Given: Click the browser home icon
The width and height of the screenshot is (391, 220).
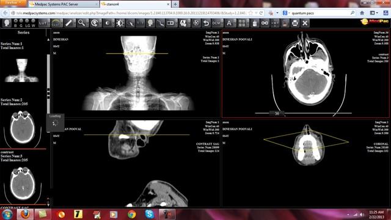Looking at the screenshot, I should 362,13.
